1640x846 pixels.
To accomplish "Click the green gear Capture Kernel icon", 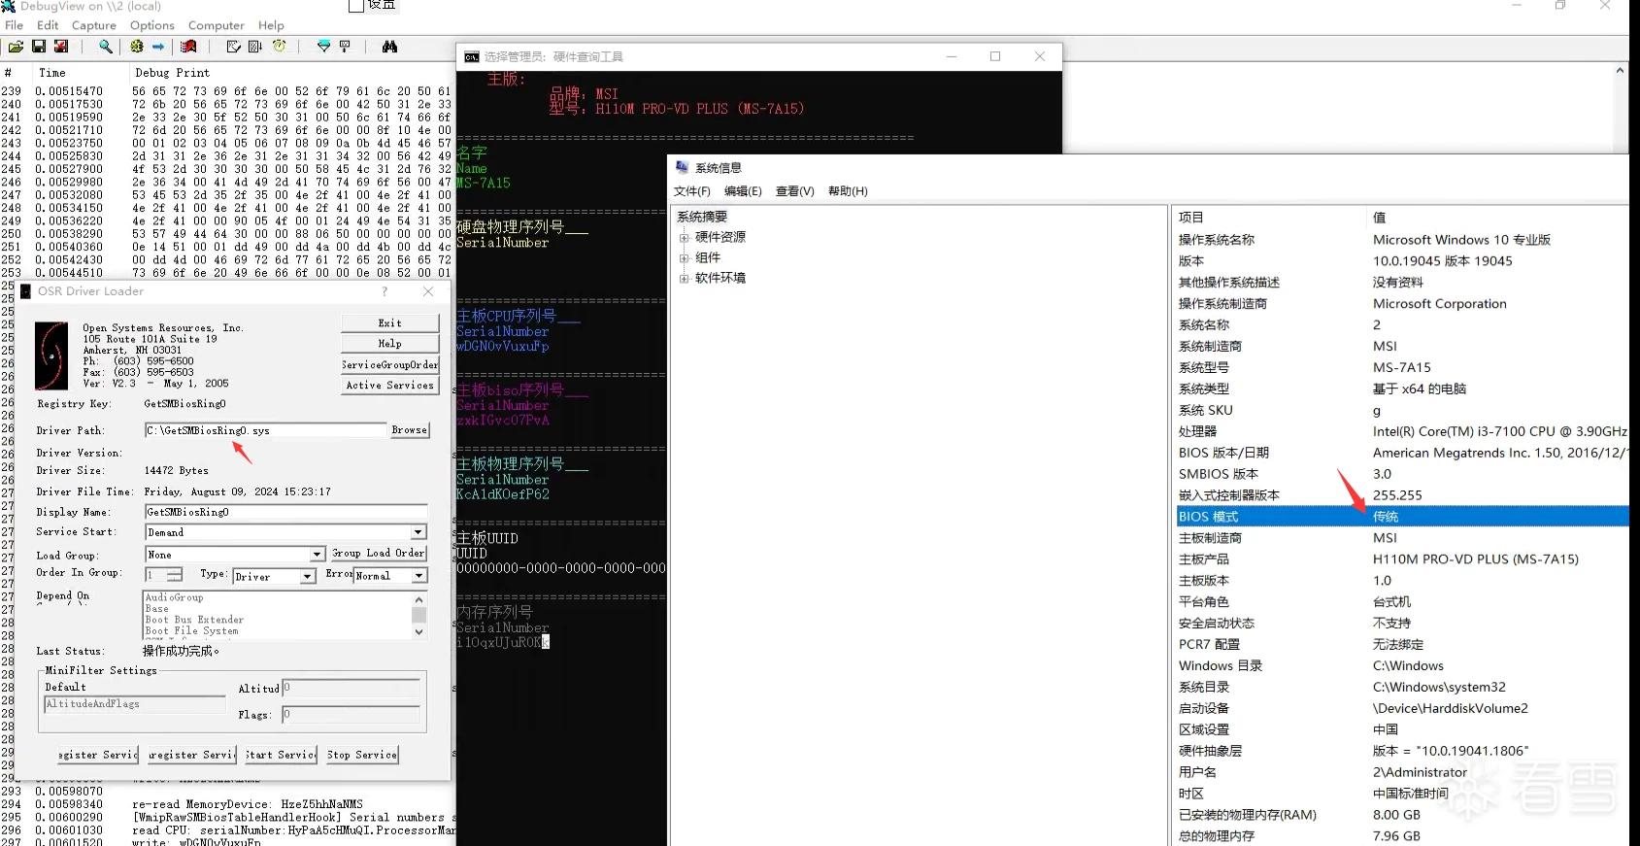I will 137,47.
